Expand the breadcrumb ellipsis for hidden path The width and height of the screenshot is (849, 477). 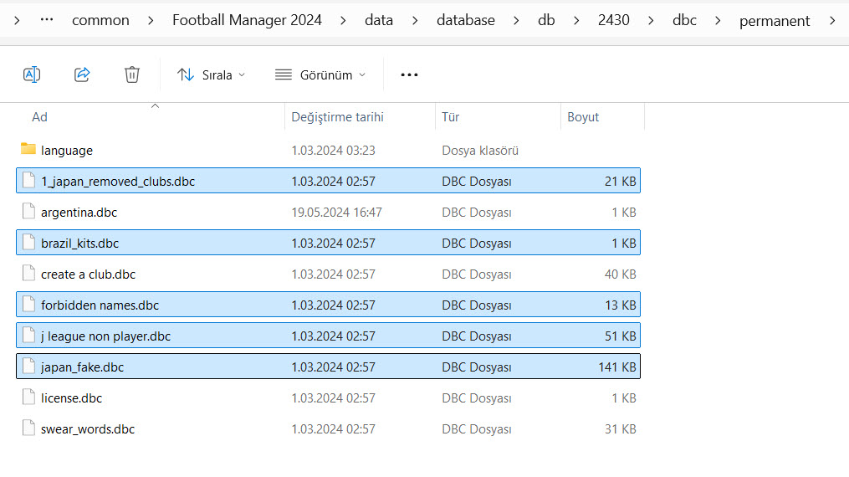coord(47,20)
